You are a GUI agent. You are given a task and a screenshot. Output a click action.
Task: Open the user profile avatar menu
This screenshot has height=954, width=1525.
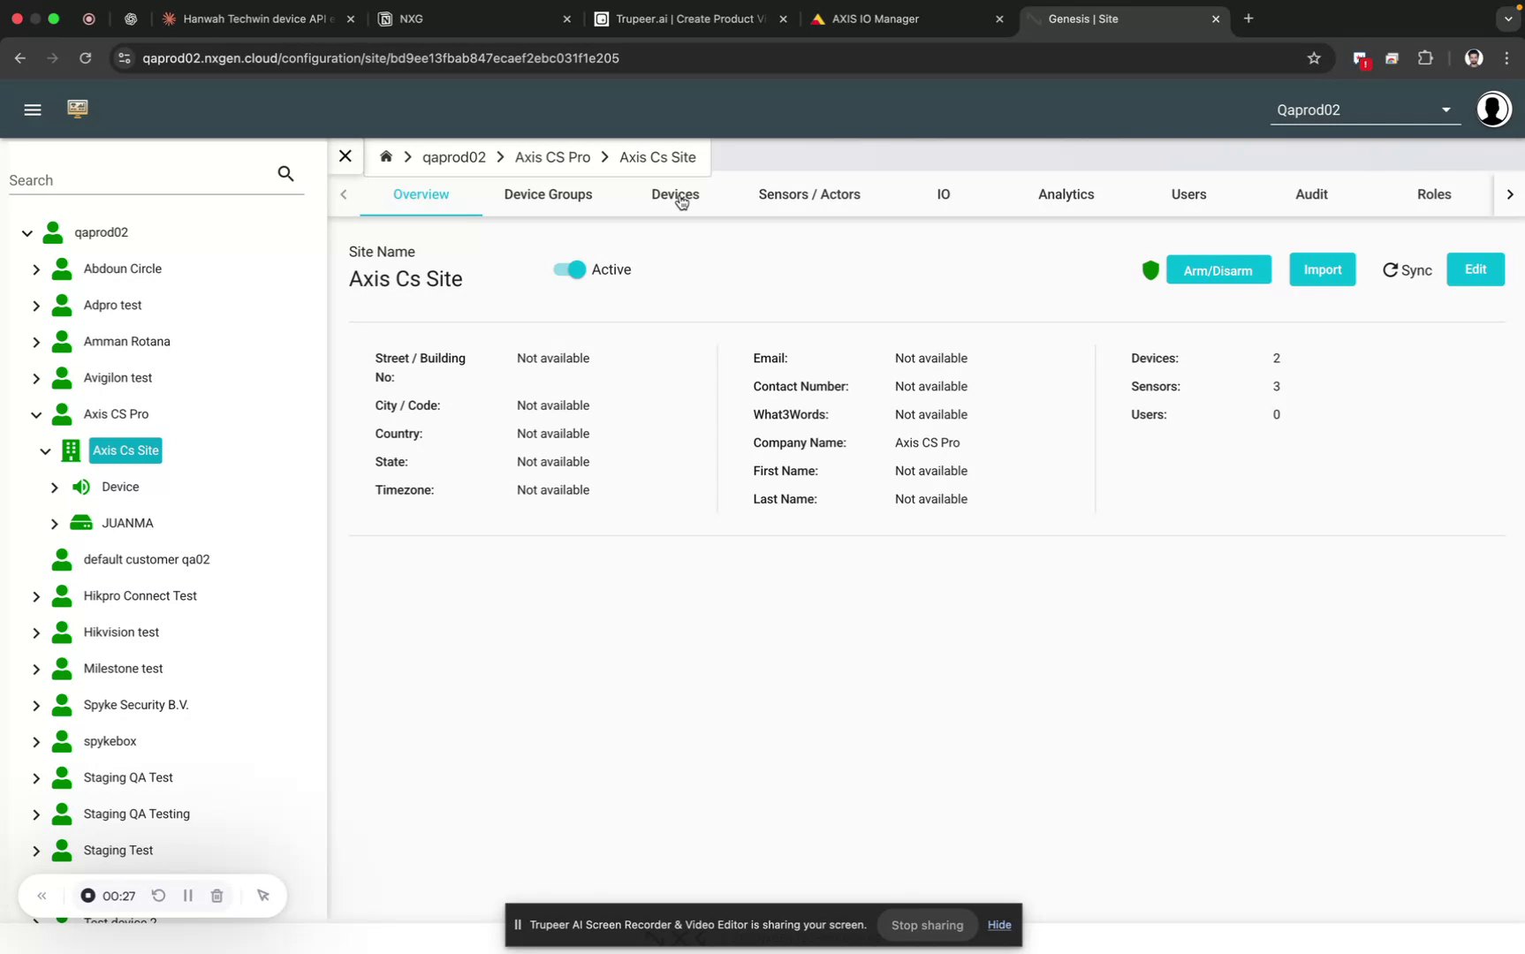1493,109
